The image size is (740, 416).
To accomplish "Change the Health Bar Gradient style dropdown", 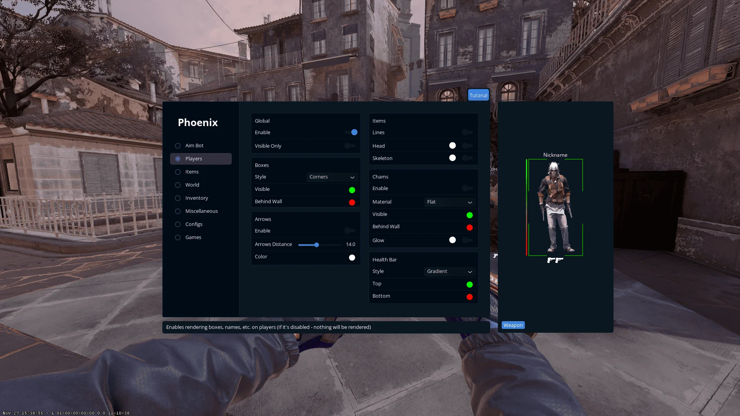I will click(449, 271).
